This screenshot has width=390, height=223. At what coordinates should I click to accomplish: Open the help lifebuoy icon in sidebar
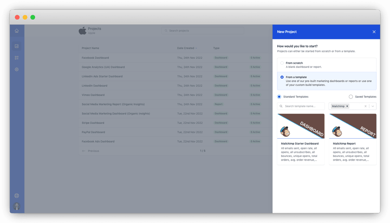(17, 196)
